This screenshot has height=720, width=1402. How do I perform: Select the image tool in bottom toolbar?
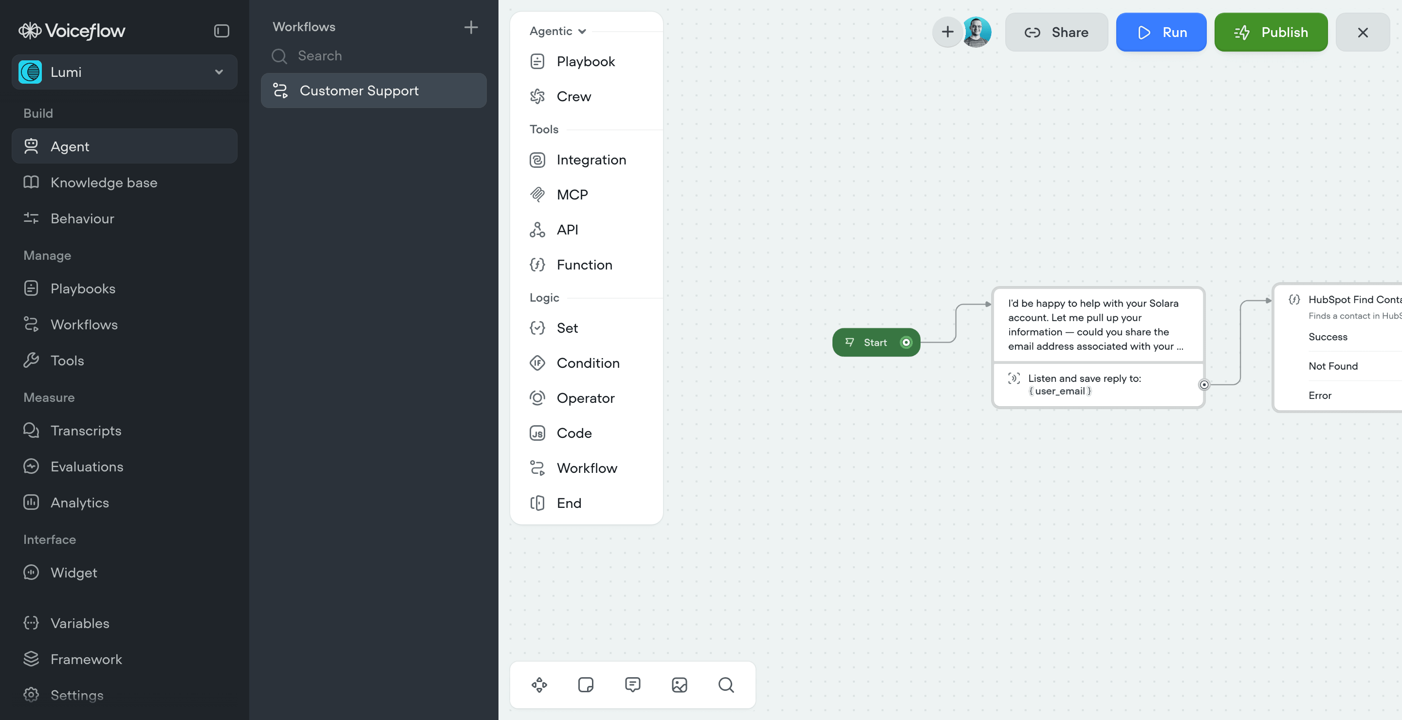tap(679, 684)
